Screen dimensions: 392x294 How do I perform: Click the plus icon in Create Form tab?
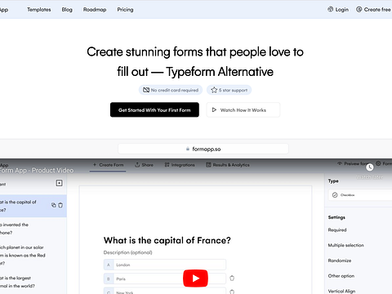[x=95, y=165]
